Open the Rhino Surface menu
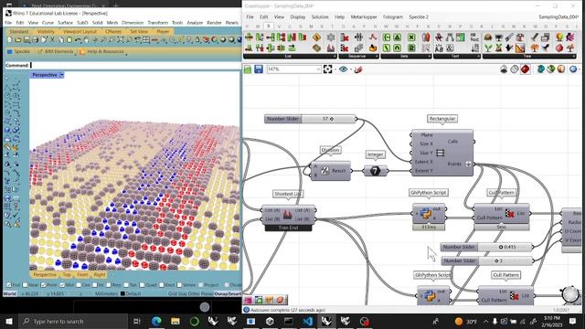The image size is (585, 329). pos(65,23)
